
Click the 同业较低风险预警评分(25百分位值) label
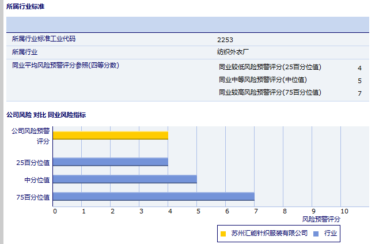point(270,67)
